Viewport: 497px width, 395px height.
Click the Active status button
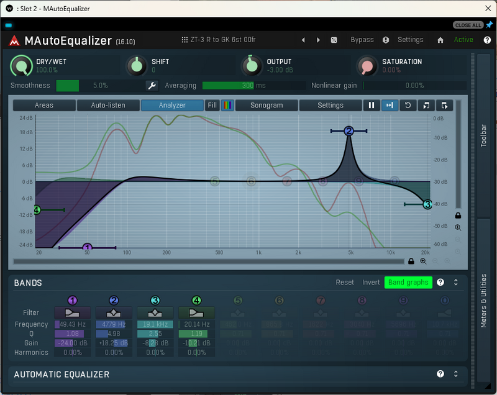(x=463, y=40)
